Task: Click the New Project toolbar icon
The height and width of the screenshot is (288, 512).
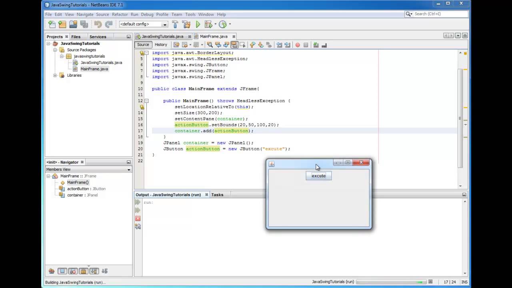Action: click(x=62, y=24)
